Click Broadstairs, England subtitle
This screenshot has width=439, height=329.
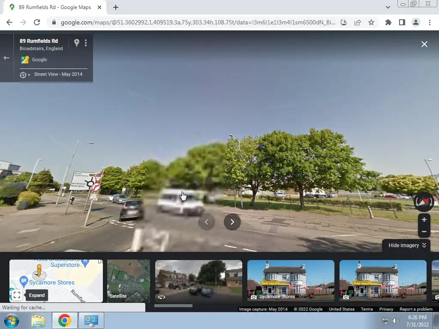click(x=41, y=48)
